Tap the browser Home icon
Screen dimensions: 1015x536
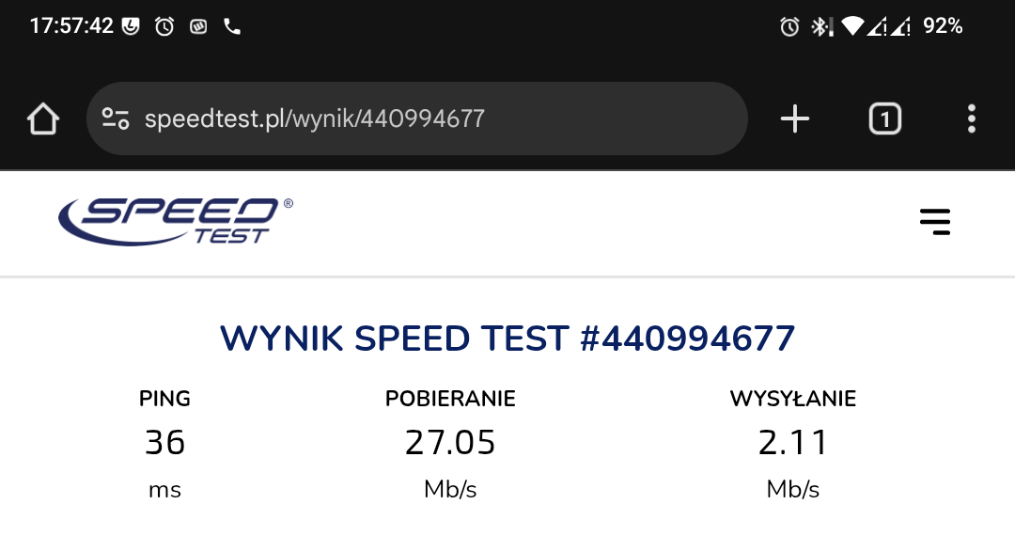pyautogui.click(x=43, y=119)
